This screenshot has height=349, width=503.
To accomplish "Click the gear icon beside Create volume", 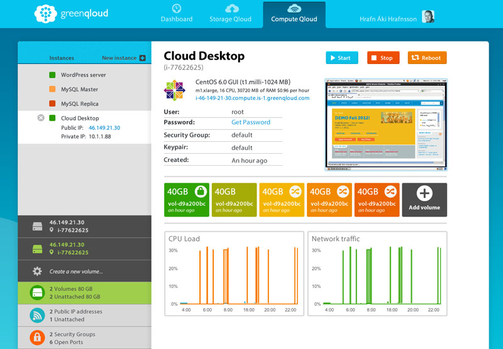I will (x=37, y=271).
